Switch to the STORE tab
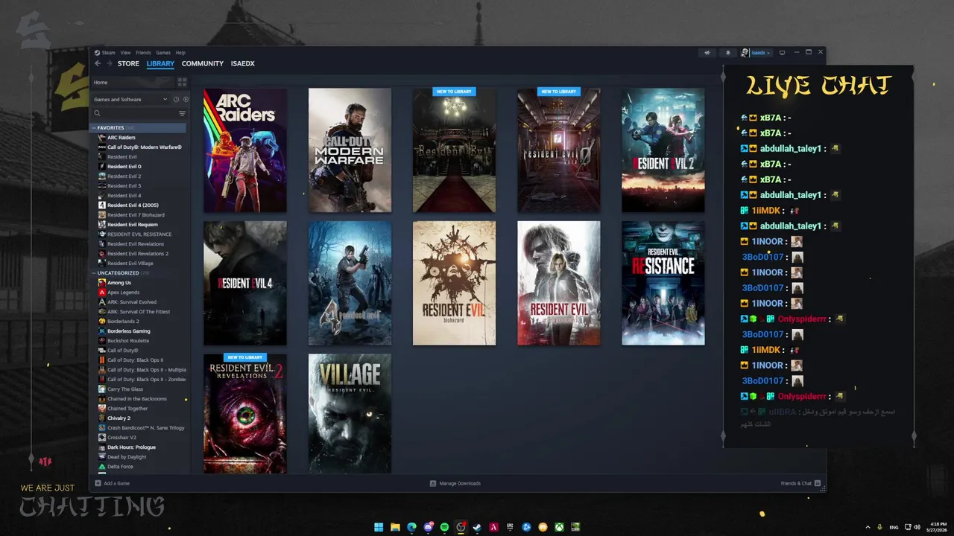The height and width of the screenshot is (536, 954). (128, 63)
